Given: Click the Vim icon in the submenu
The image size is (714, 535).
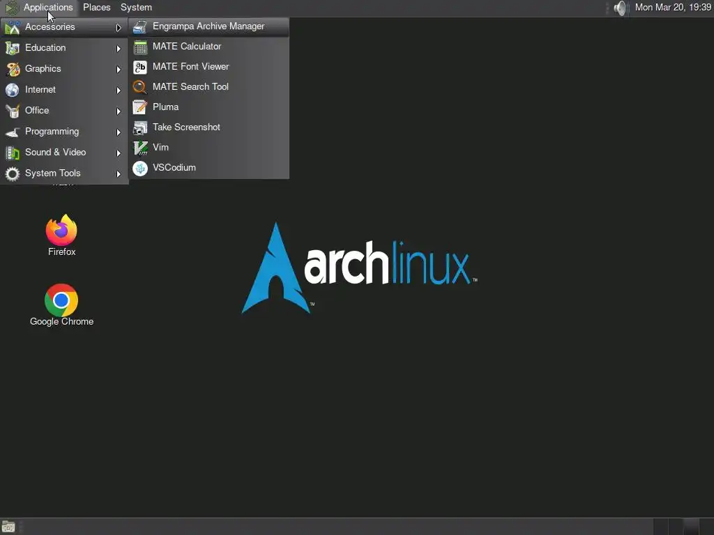Looking at the screenshot, I should 139,148.
